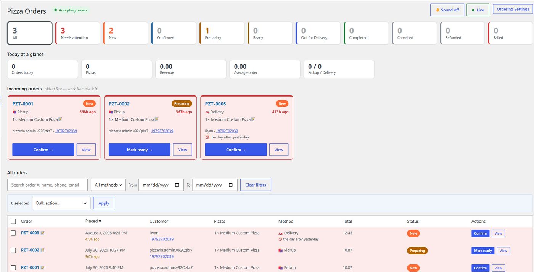The image size is (534, 272).
Task: Focus the Search order input field
Action: (x=48, y=185)
